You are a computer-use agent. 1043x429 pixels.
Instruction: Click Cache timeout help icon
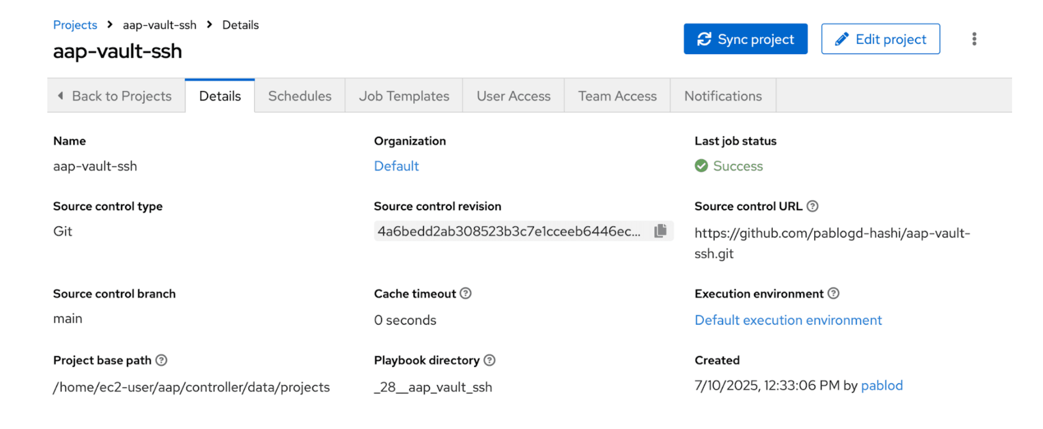tap(466, 294)
